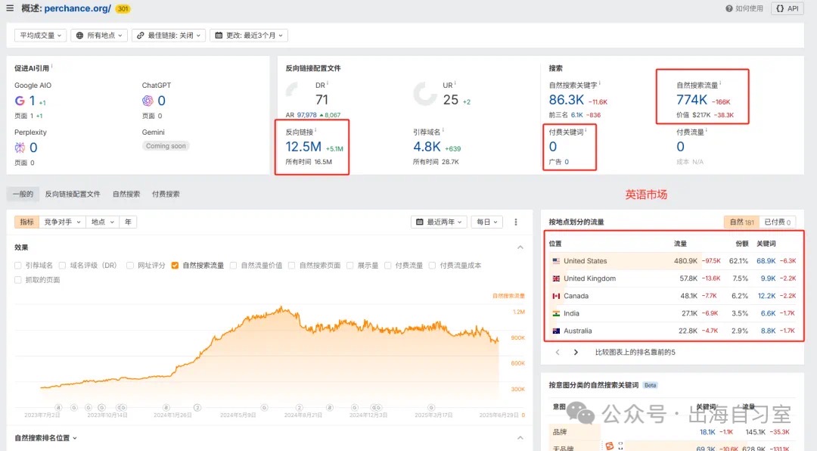The width and height of the screenshot is (817, 451).
Task: Open the hamburger menu next to 概述
Action: [10, 8]
